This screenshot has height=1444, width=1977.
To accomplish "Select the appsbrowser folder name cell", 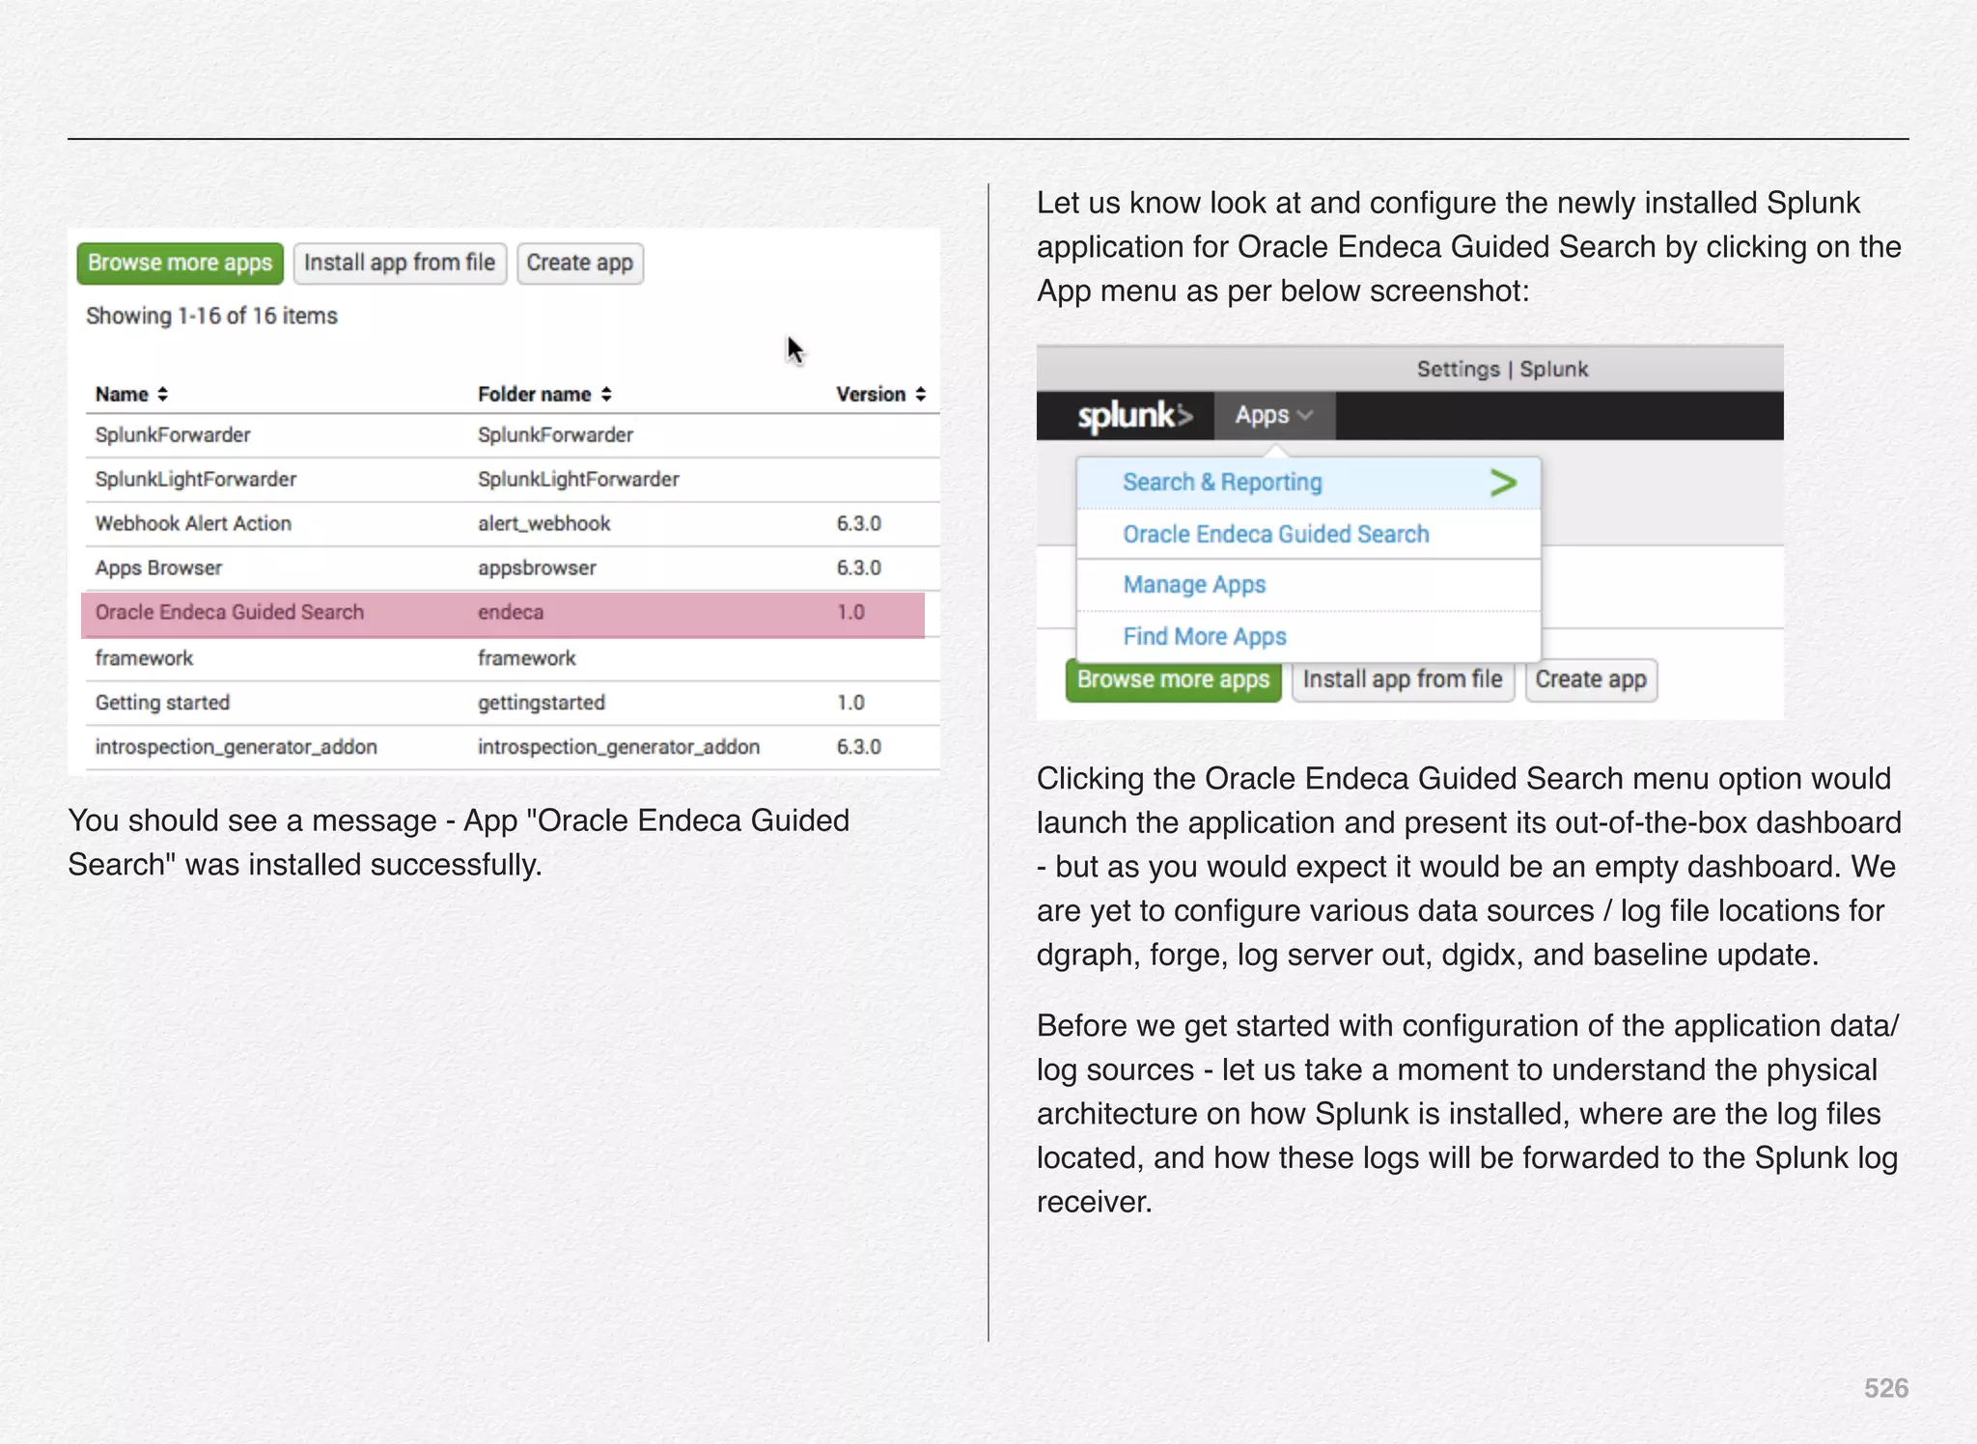I will click(537, 569).
